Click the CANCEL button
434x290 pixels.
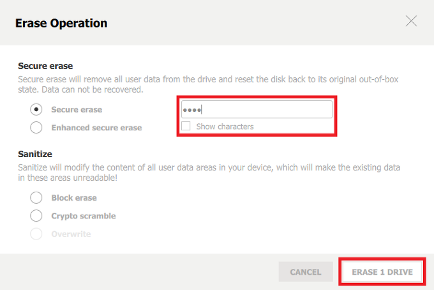306,271
